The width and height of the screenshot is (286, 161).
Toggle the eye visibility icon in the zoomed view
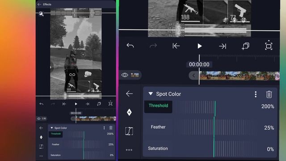click(x=125, y=75)
